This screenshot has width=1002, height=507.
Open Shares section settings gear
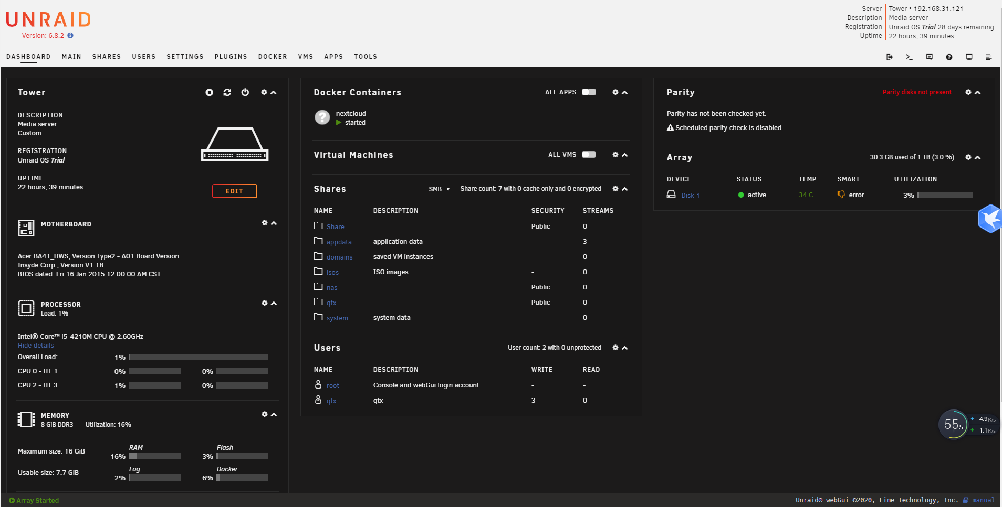(615, 189)
